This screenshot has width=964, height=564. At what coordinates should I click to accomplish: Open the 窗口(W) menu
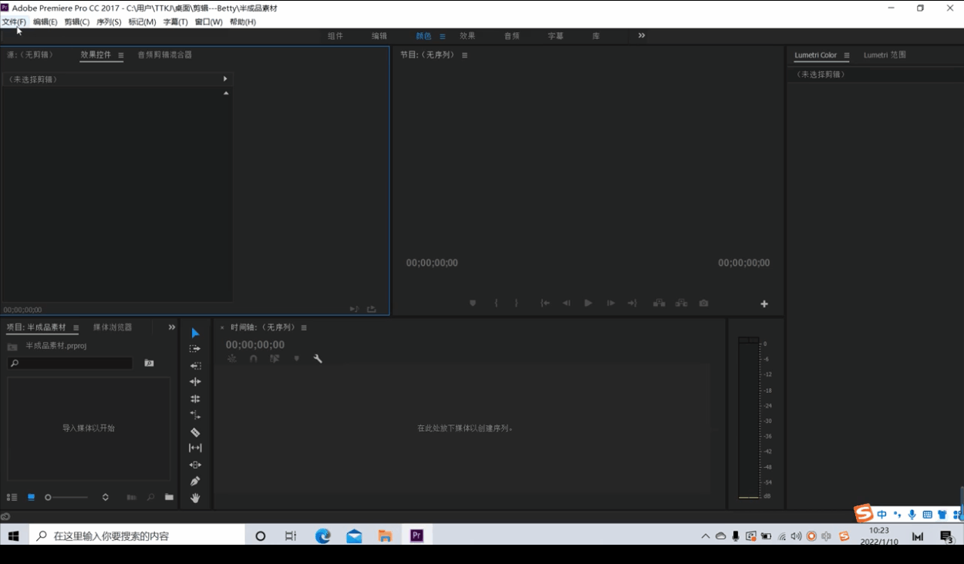(208, 22)
